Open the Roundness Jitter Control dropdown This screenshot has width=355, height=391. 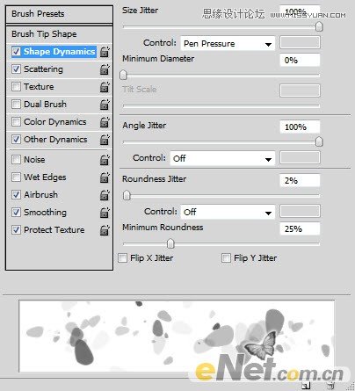pos(228,212)
